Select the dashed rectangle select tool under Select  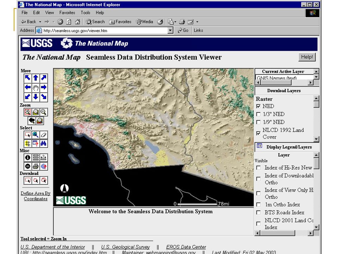27,135
